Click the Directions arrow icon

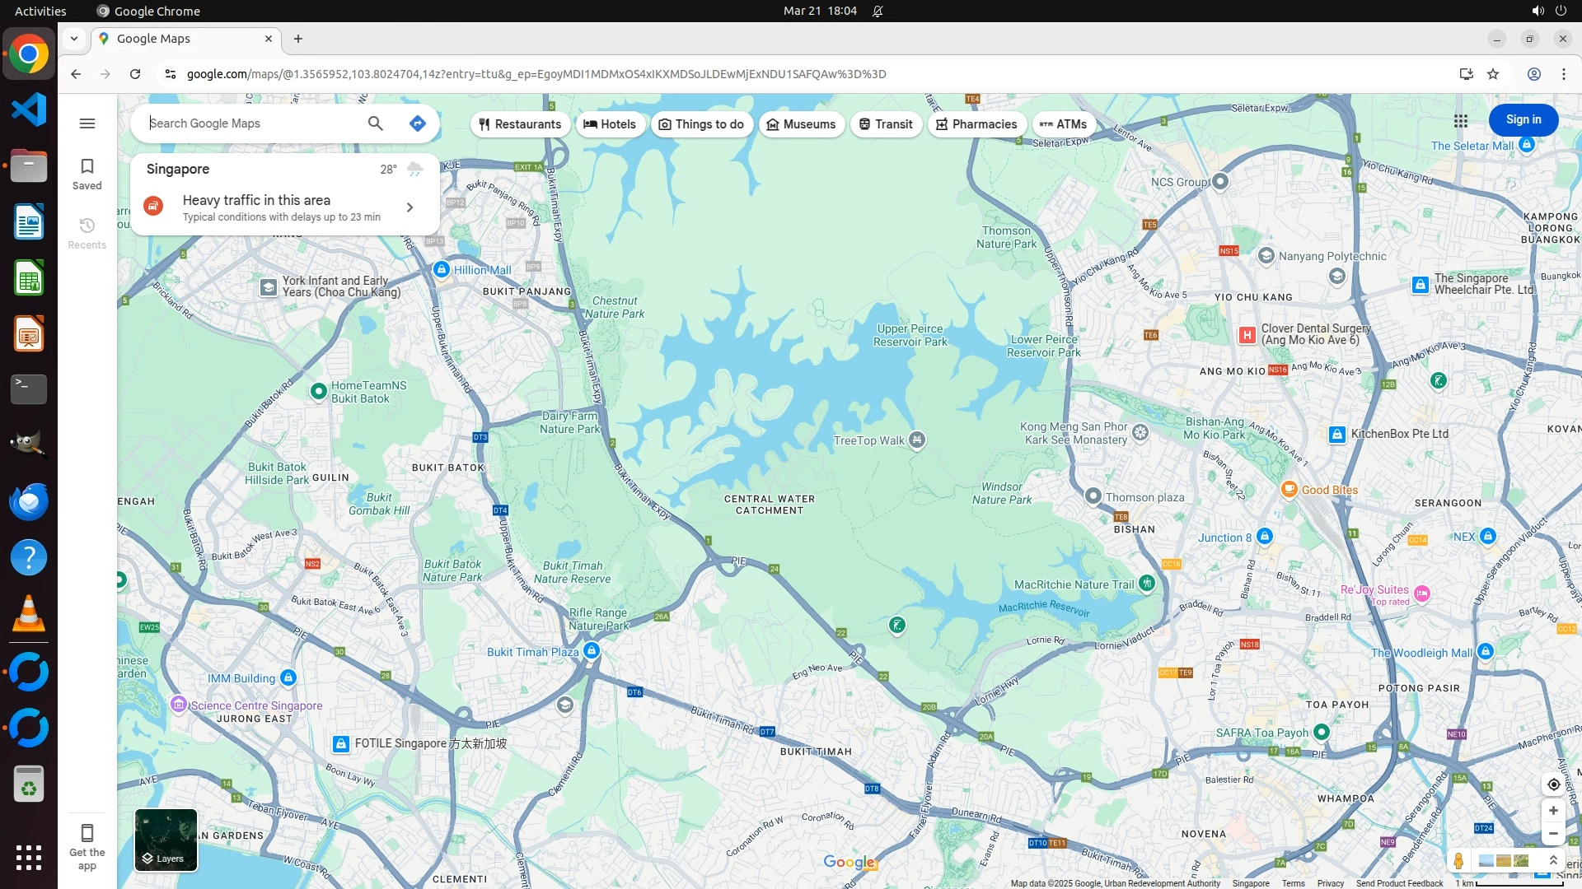418,123
